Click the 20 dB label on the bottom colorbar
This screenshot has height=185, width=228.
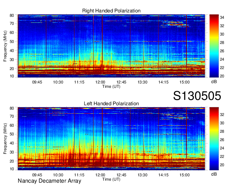[222, 165]
